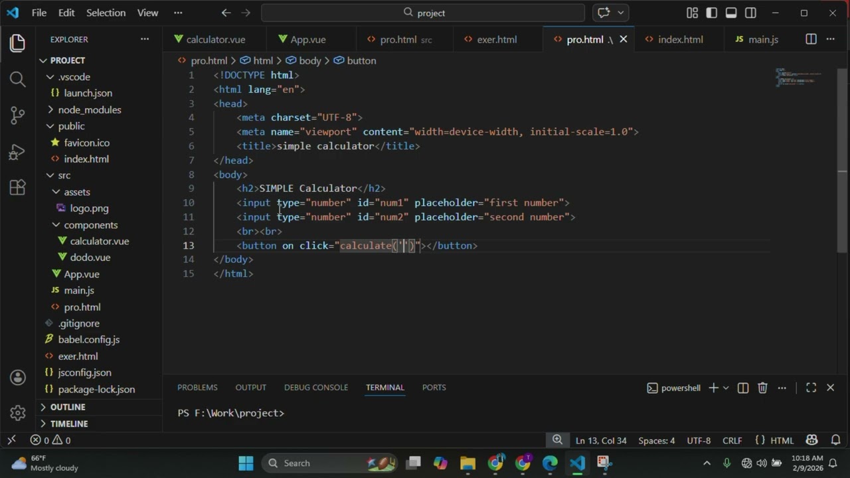Open the zoom indicator in status bar
Image resolution: width=850 pixels, height=478 pixels.
coord(558,440)
